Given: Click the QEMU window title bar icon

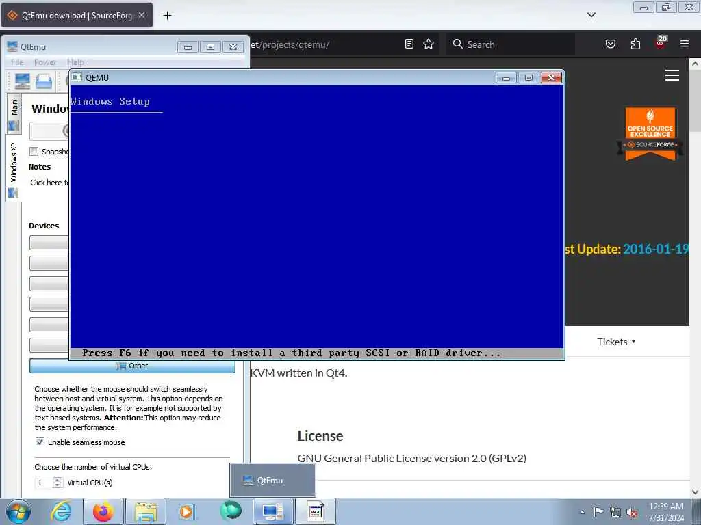Looking at the screenshot, I should 77,77.
